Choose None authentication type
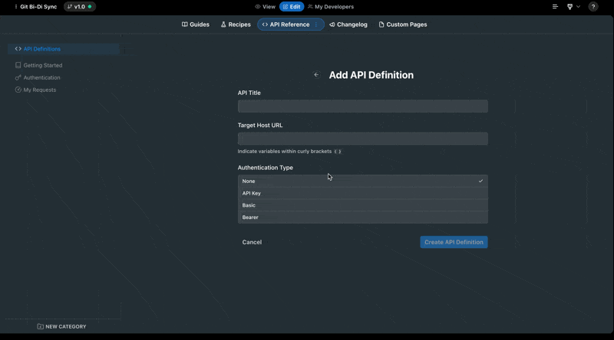The width and height of the screenshot is (614, 340). tap(362, 181)
